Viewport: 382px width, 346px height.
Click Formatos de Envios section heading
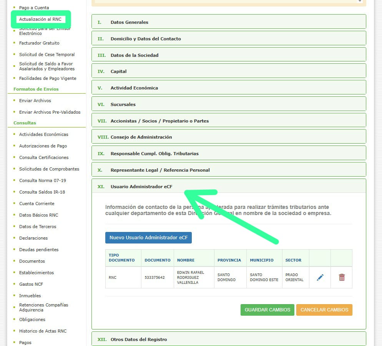click(36, 89)
